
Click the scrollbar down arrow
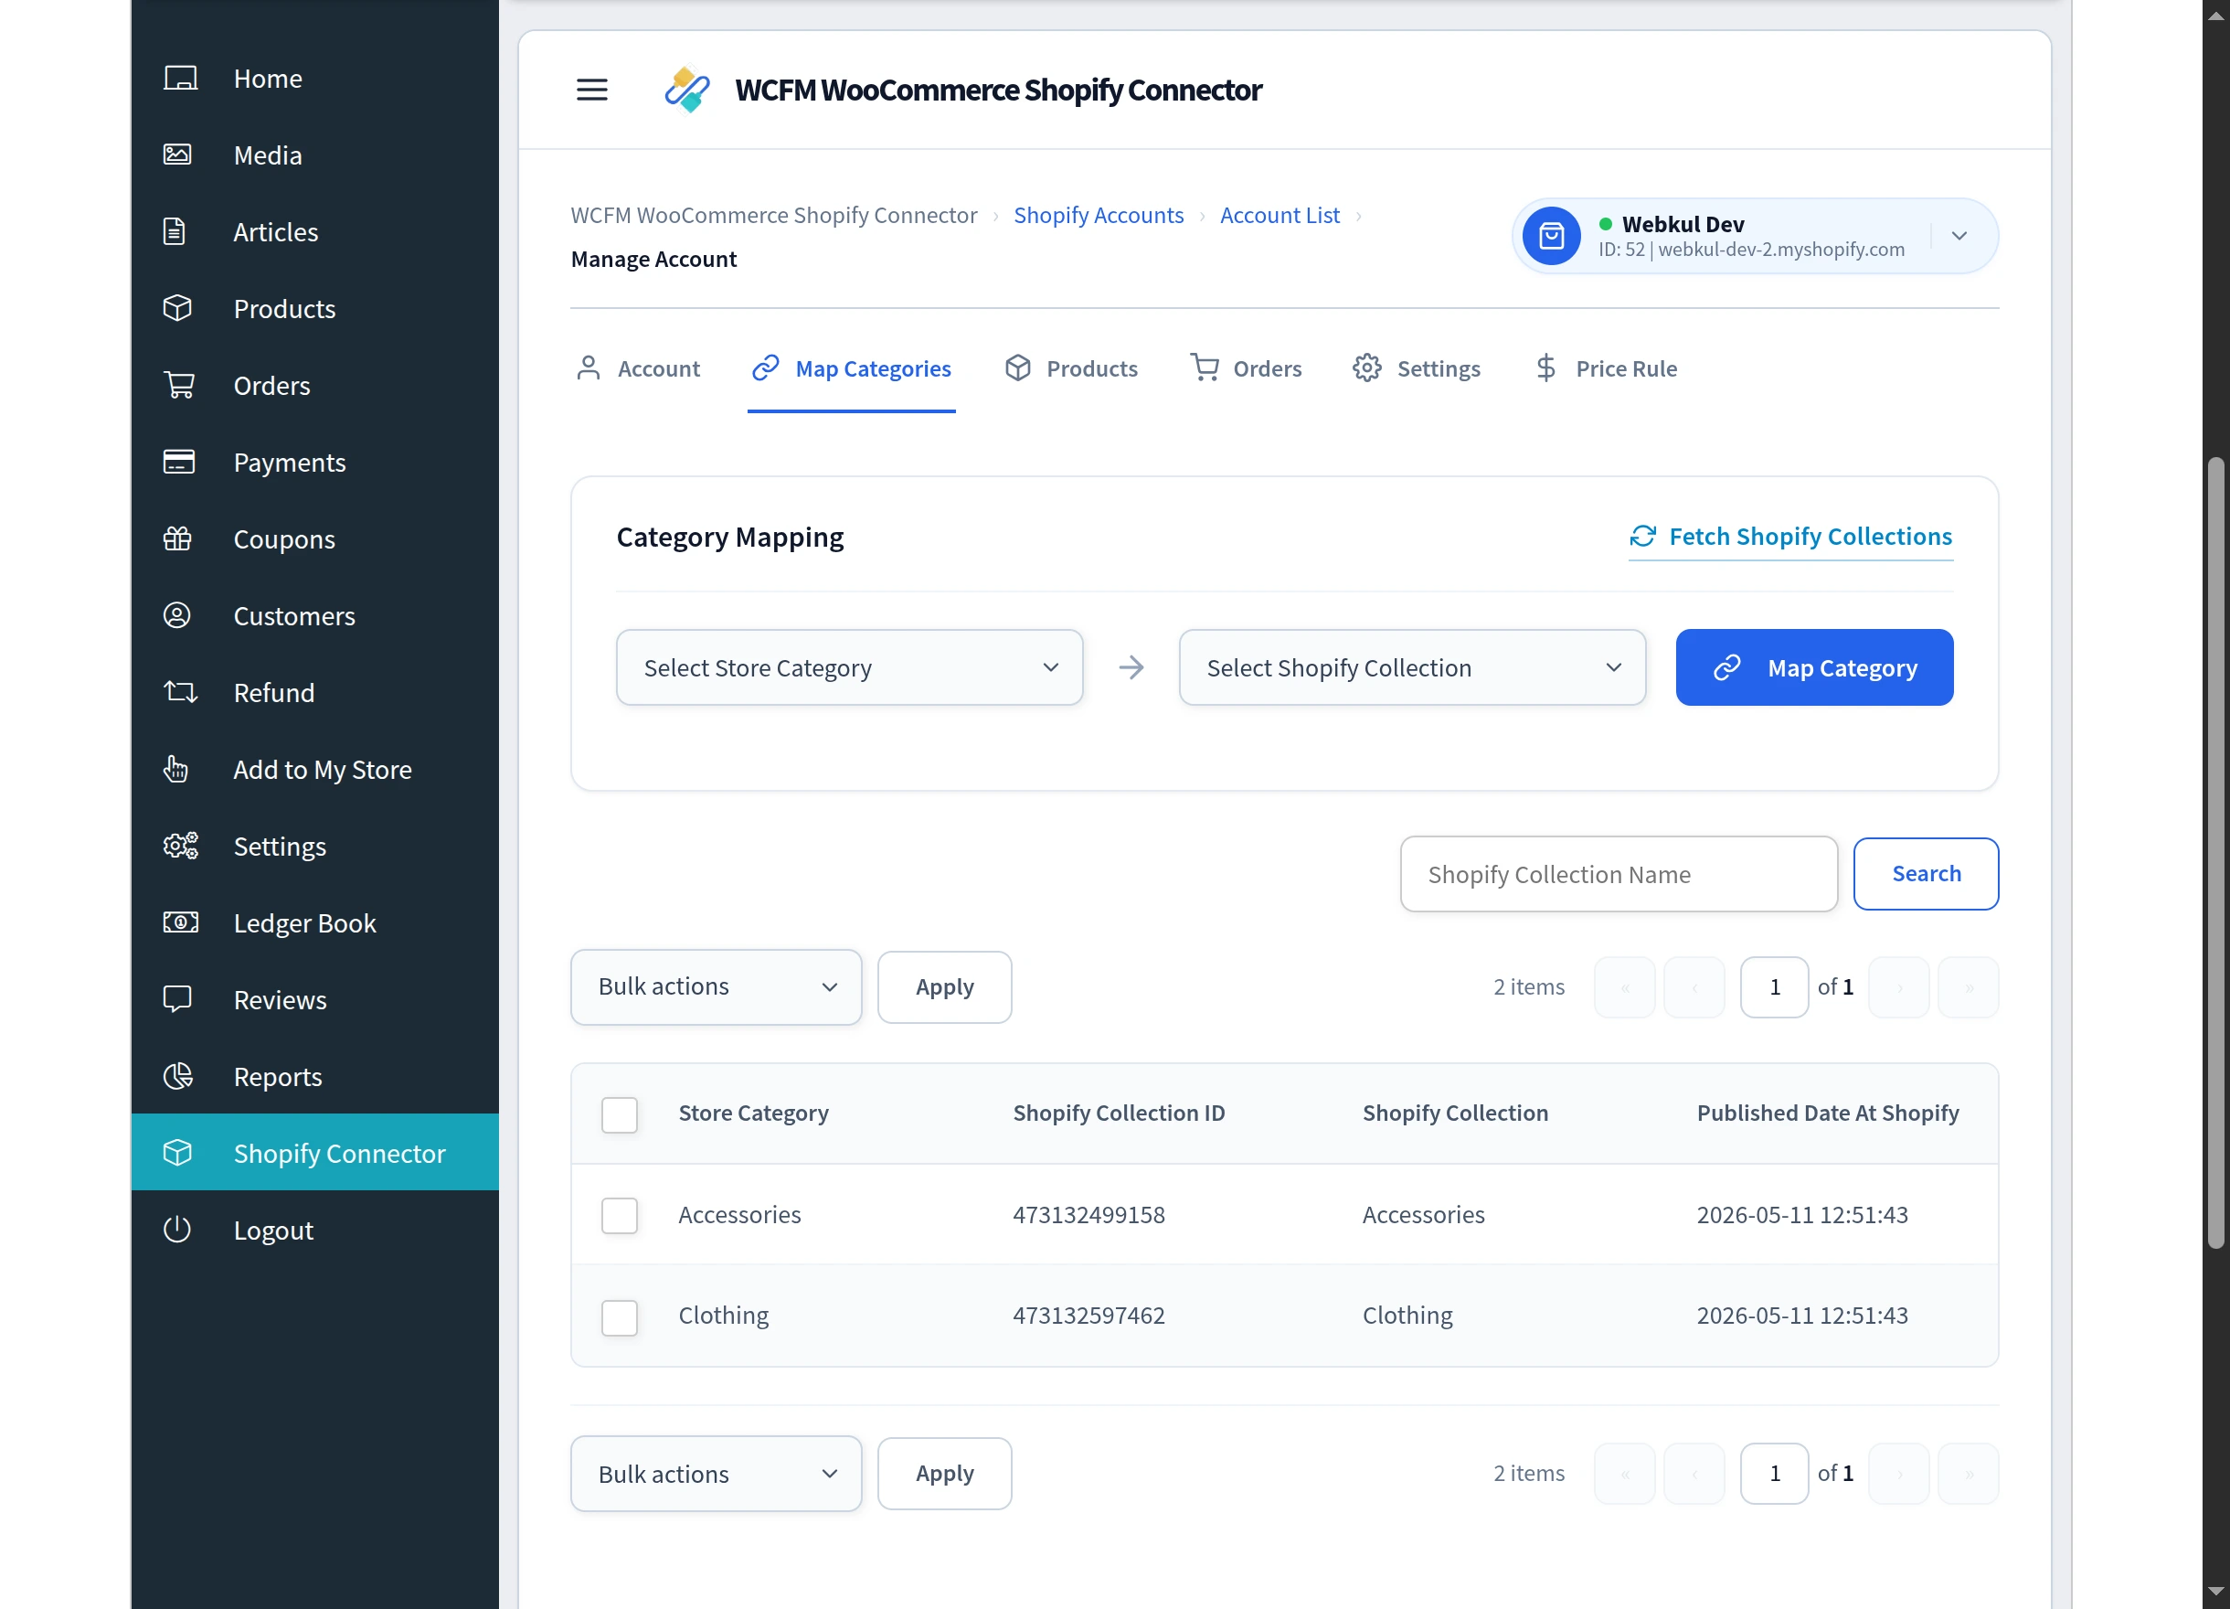(2215, 1591)
